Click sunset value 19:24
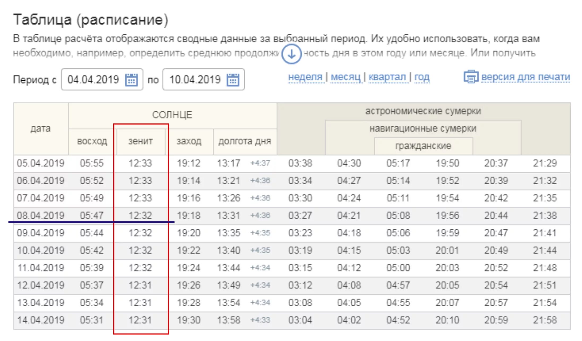This screenshot has height=341, width=582. (189, 268)
